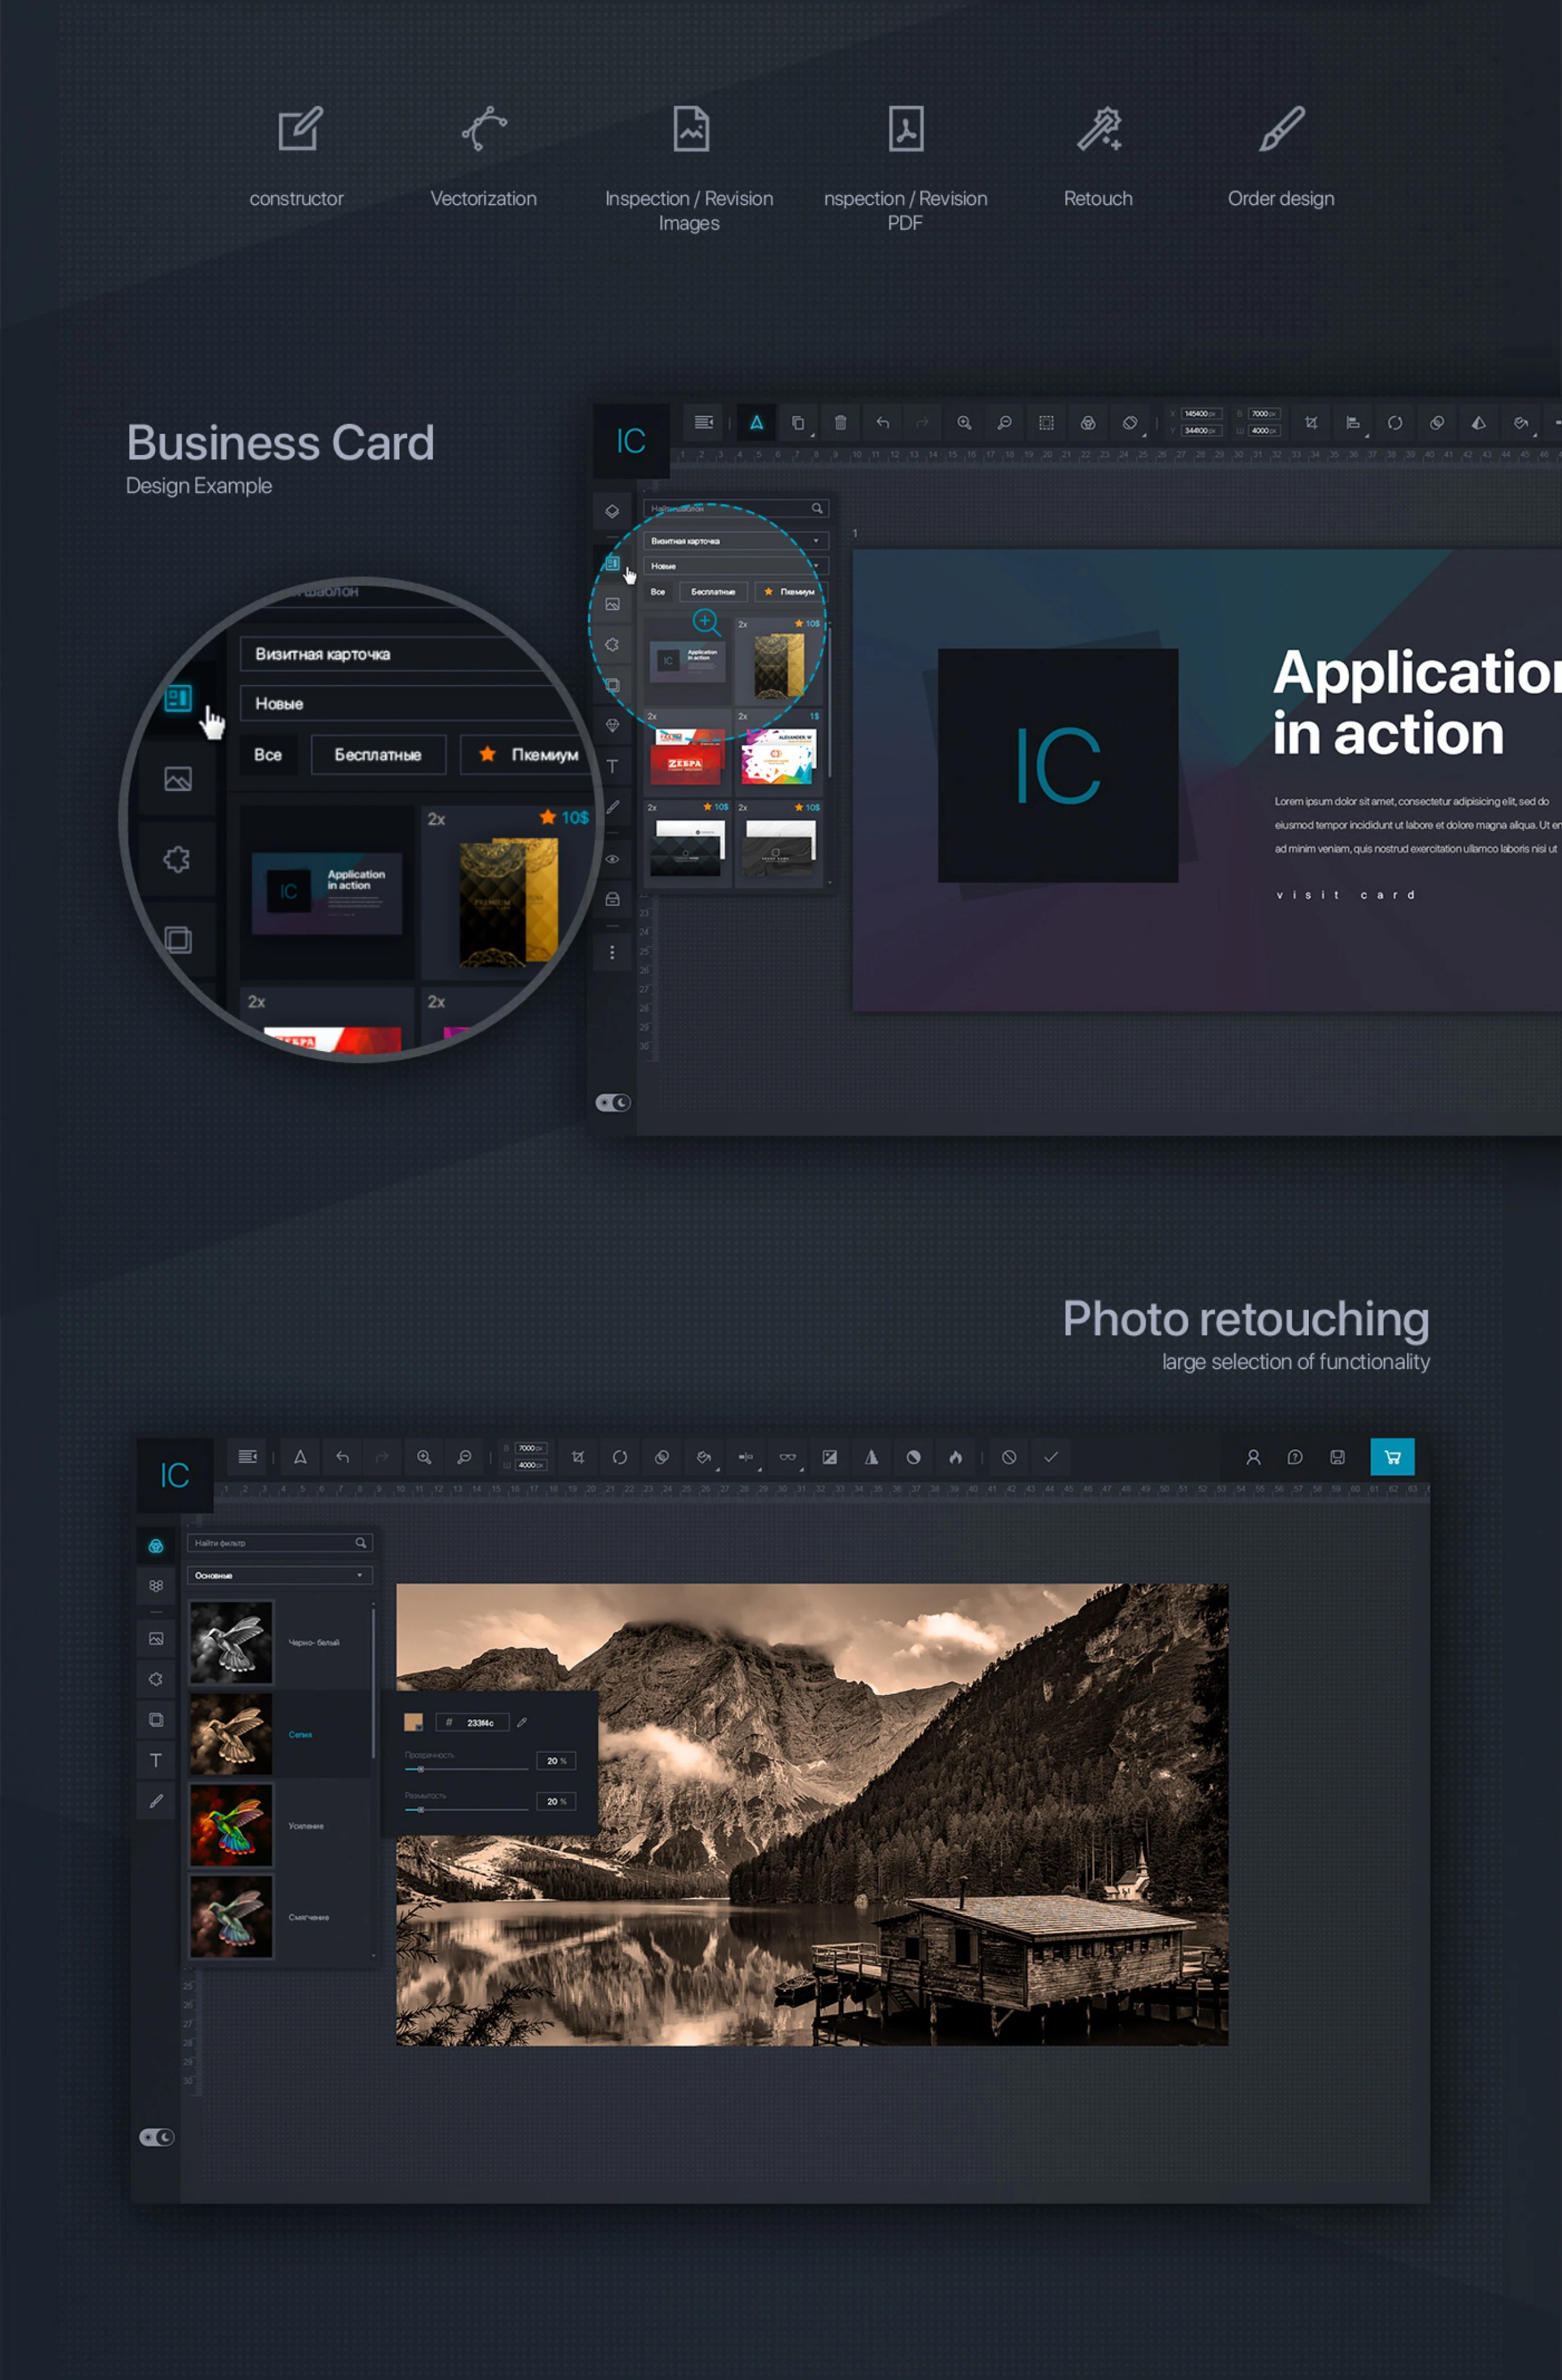Pick color with eyedropper beside hex field
1562x2380 pixels.
point(522,1722)
